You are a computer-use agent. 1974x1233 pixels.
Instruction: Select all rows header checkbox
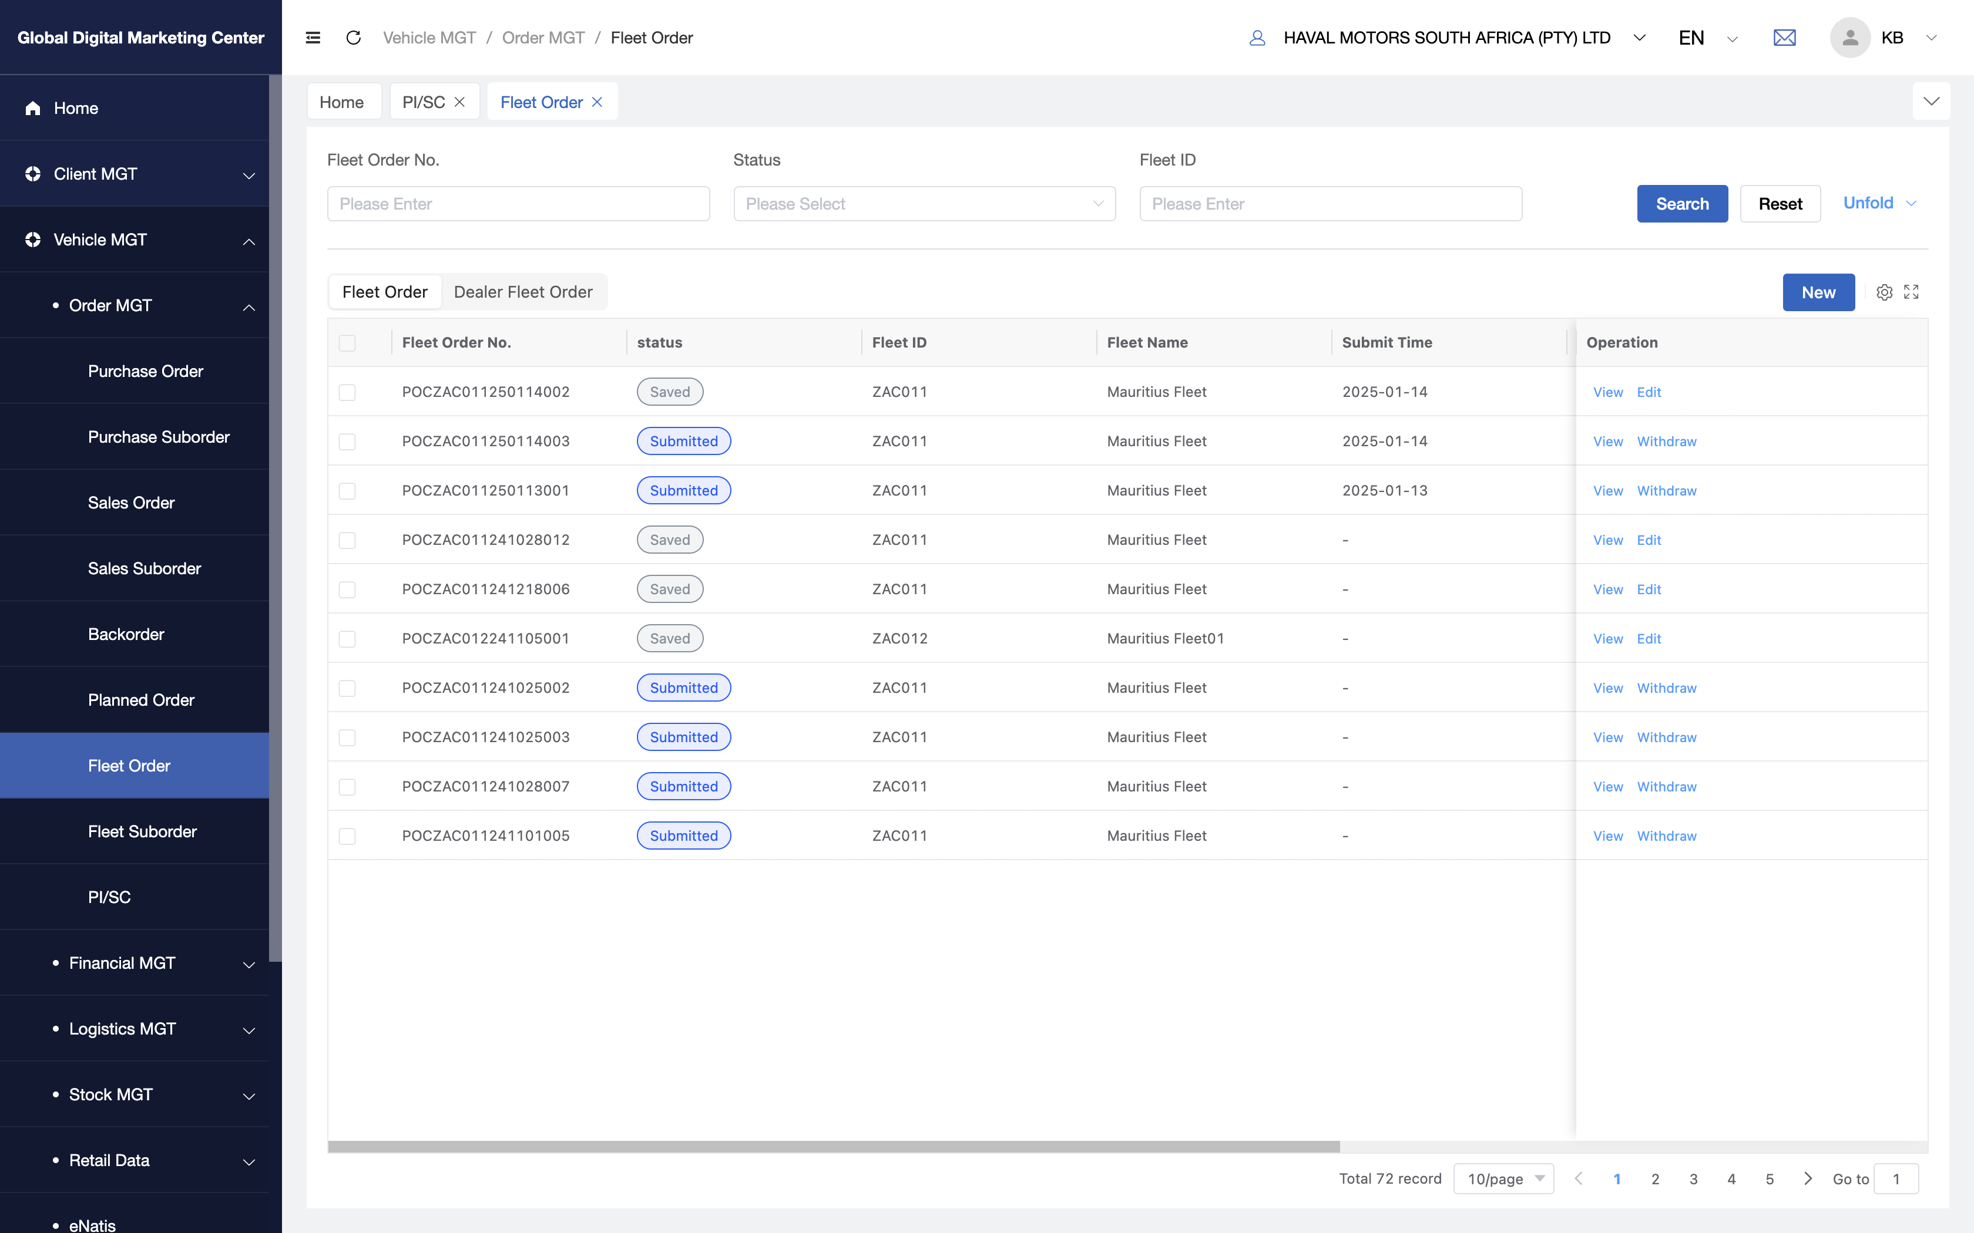coord(347,342)
